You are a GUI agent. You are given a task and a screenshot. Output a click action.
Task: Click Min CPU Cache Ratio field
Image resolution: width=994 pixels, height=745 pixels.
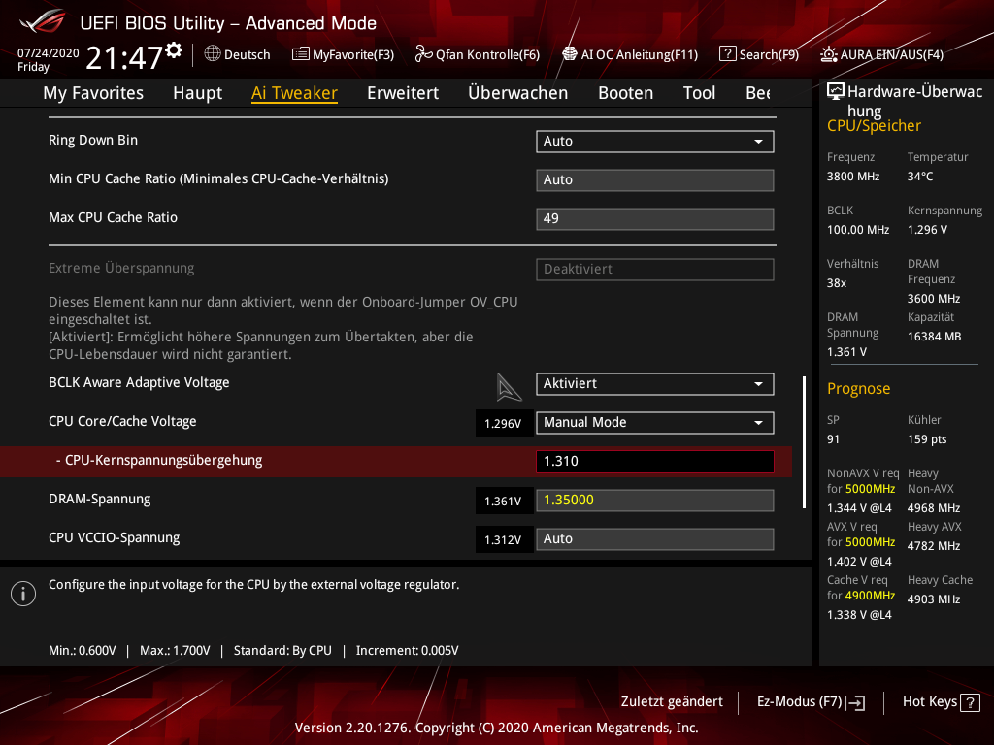pyautogui.click(x=655, y=179)
